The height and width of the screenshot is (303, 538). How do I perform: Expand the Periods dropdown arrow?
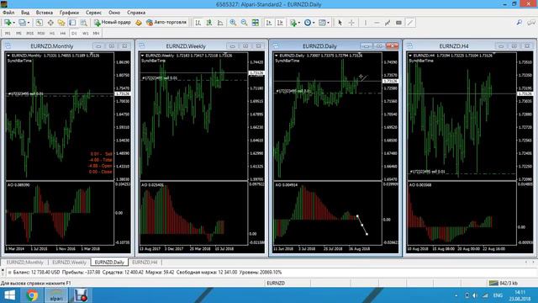tap(314, 23)
